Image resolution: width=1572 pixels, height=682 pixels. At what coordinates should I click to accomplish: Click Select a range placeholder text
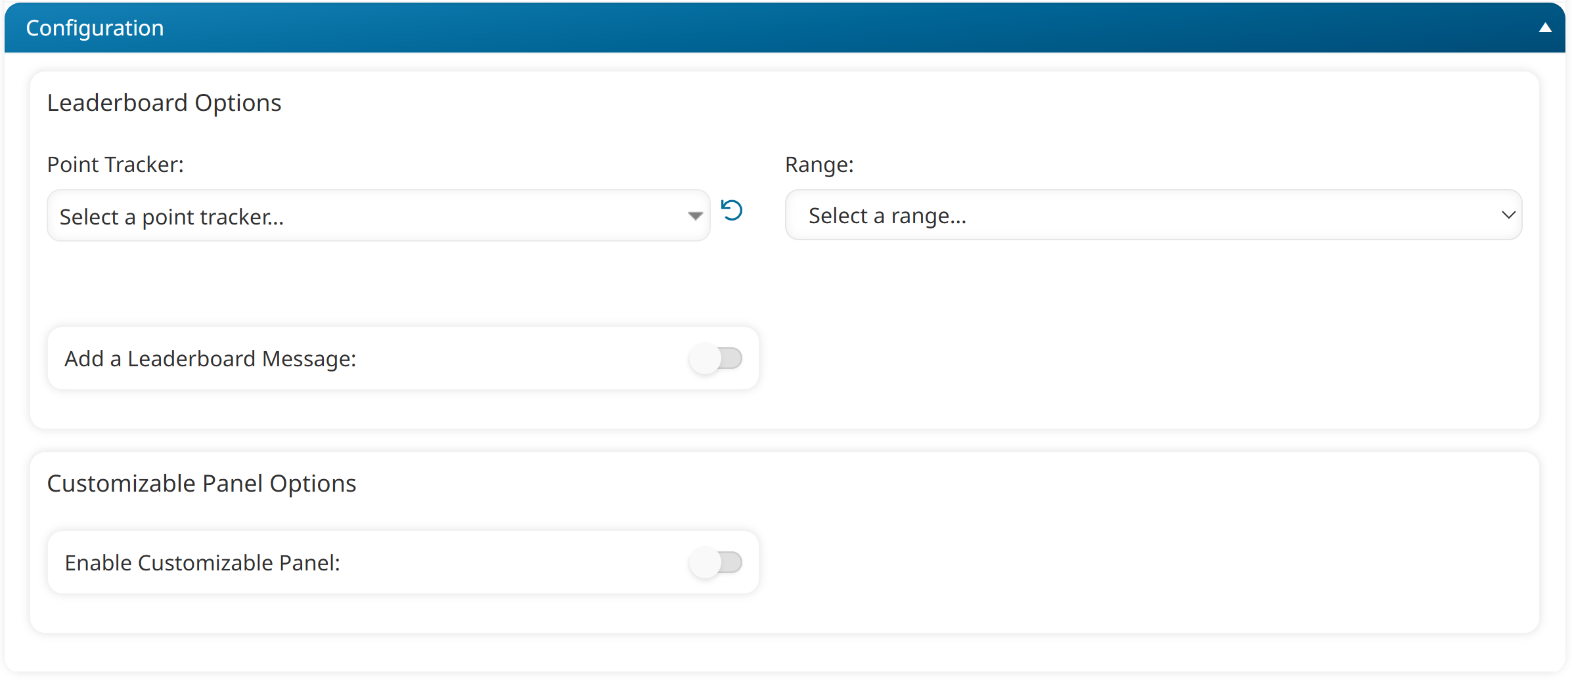887,215
